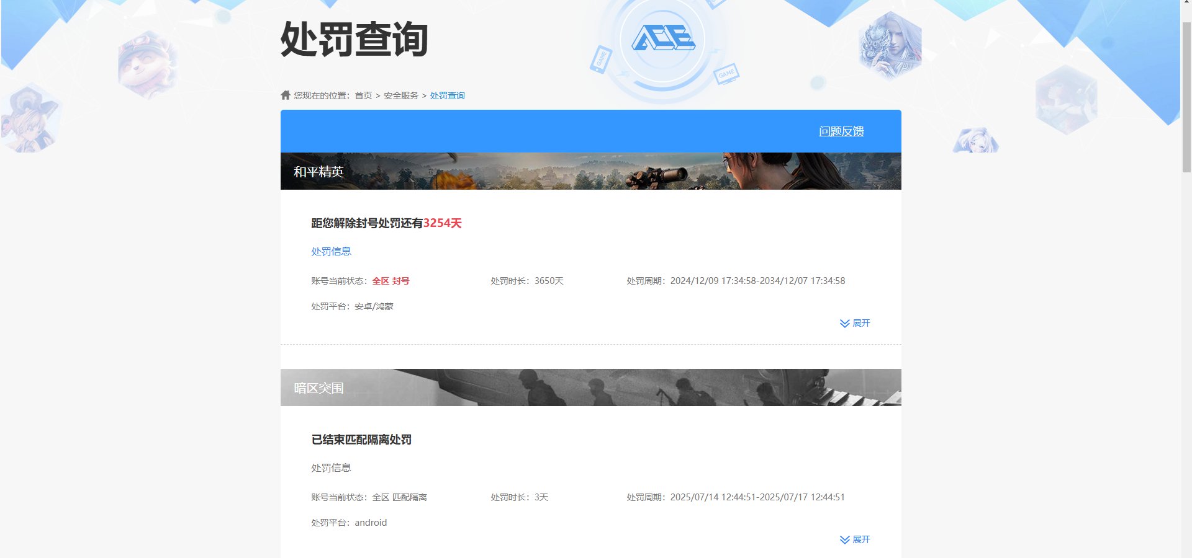Expand 展开 under the 暗区突围 penalty details

coord(862,539)
